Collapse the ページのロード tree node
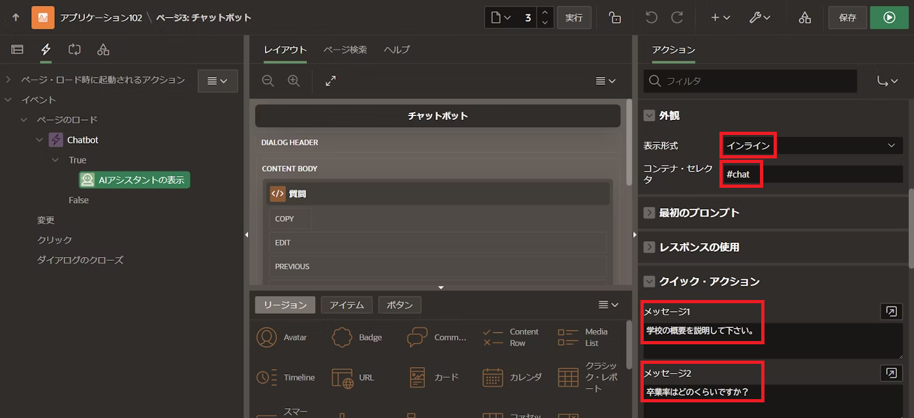This screenshot has height=418, width=914. click(24, 120)
